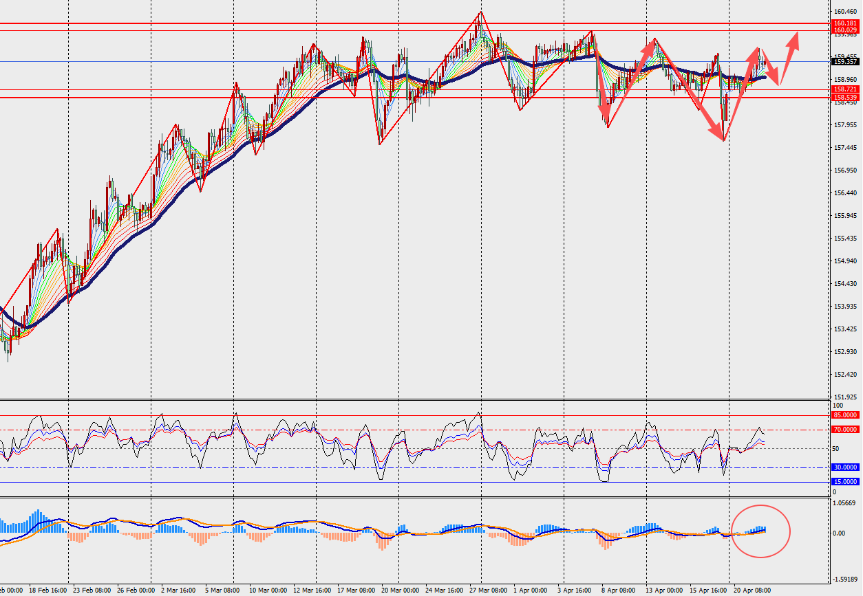This screenshot has width=863, height=596.
Task: Click the 160.460 value on price scale
Action: coord(844,12)
